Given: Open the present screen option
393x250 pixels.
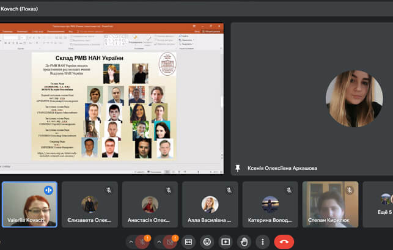Looking at the screenshot, I should coord(226,241).
